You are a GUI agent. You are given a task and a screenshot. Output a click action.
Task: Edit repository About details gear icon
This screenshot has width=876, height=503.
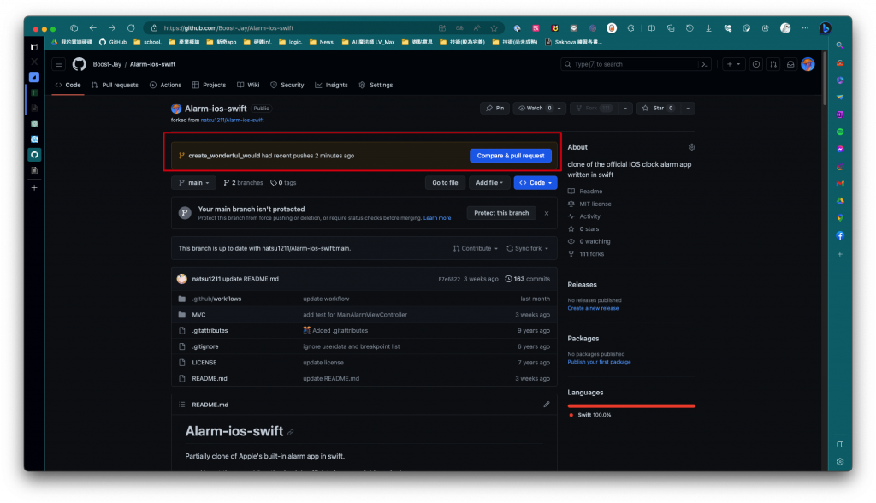691,147
